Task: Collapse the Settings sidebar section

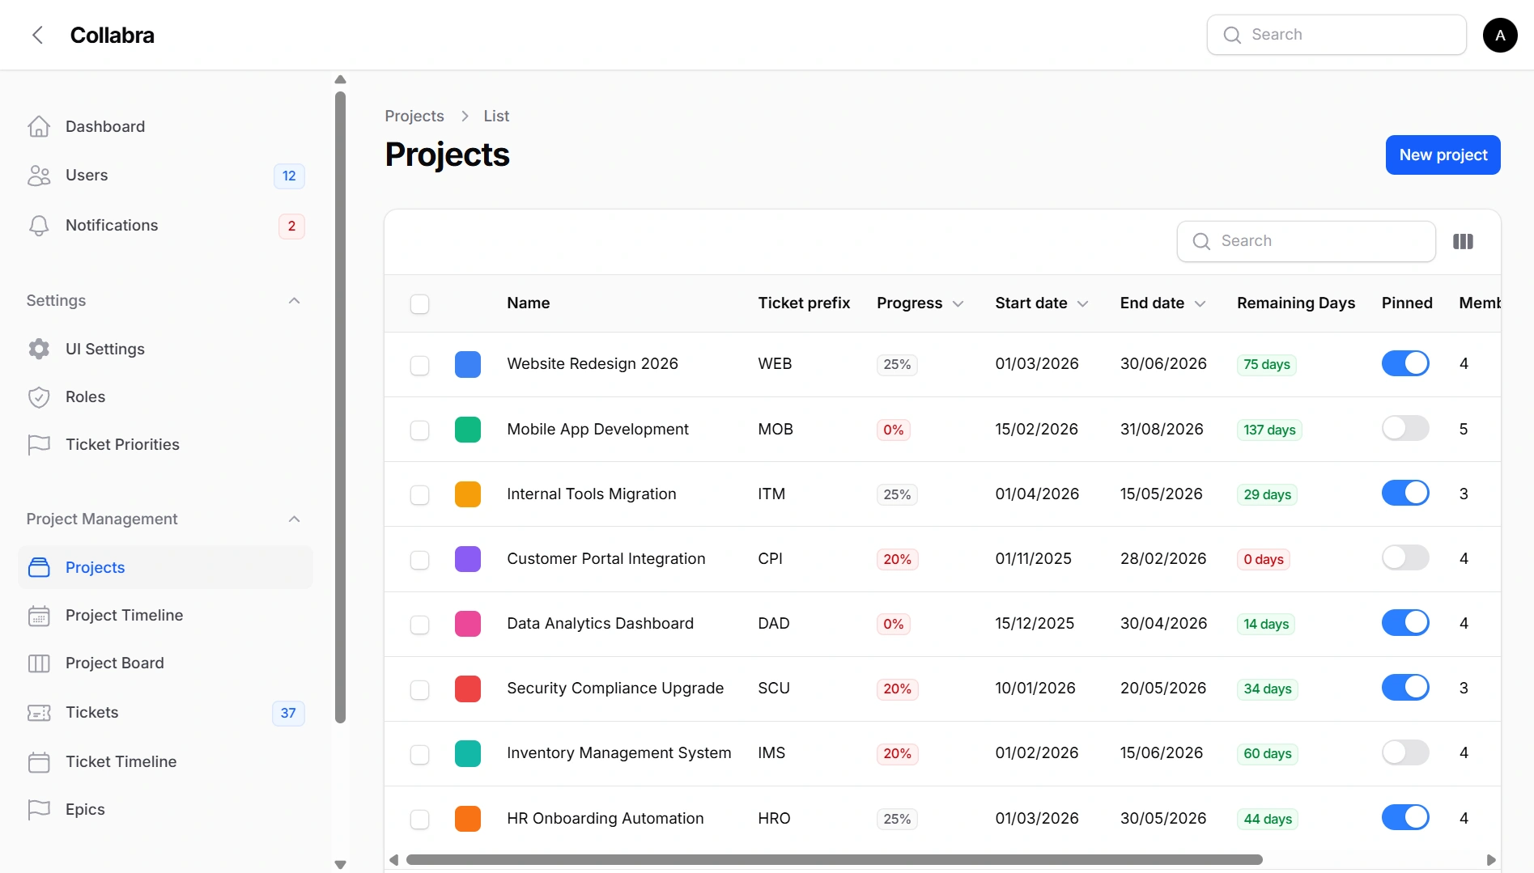Action: tap(295, 301)
